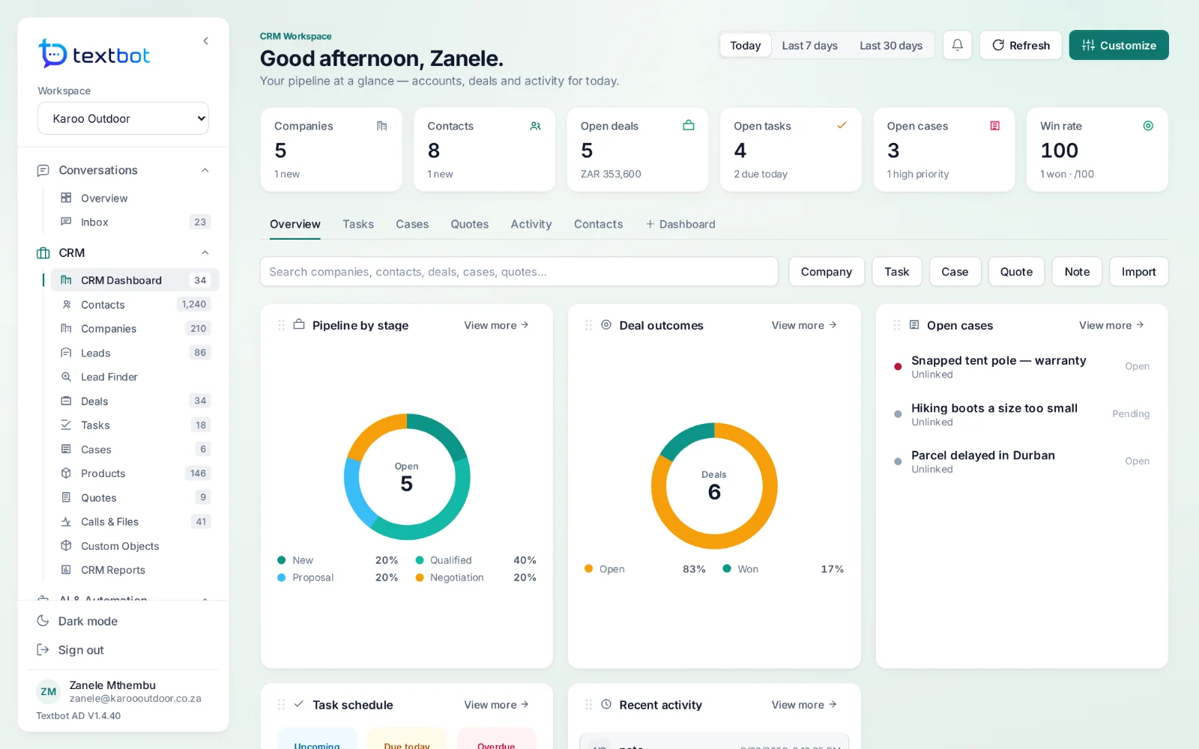Toggle the Won legend in Deal outcomes
Screen dimensions: 1199x749
click(782, 569)
